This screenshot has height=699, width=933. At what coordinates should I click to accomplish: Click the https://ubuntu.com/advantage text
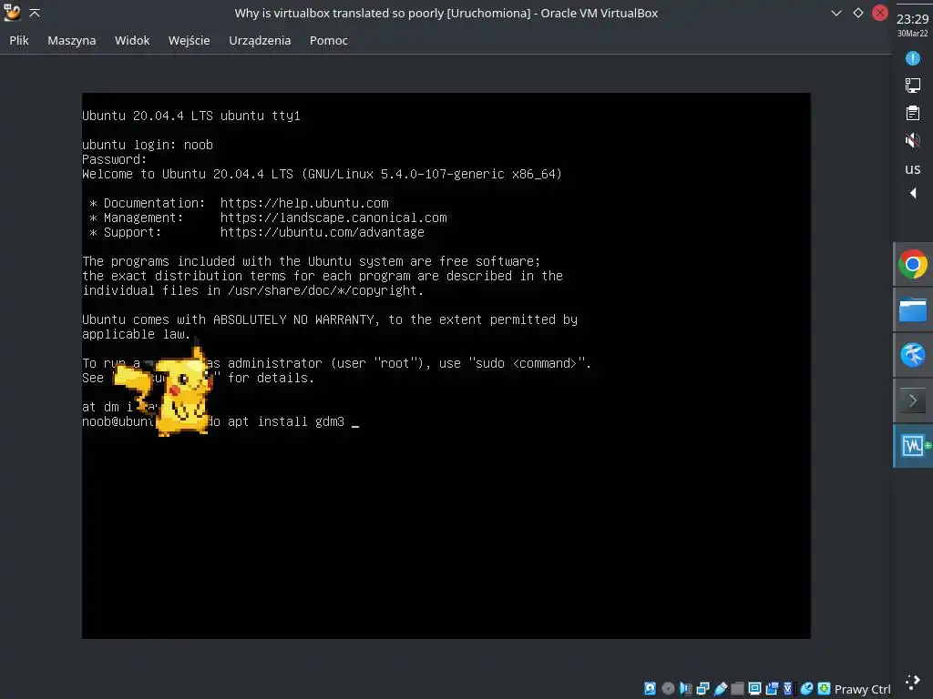click(x=322, y=232)
